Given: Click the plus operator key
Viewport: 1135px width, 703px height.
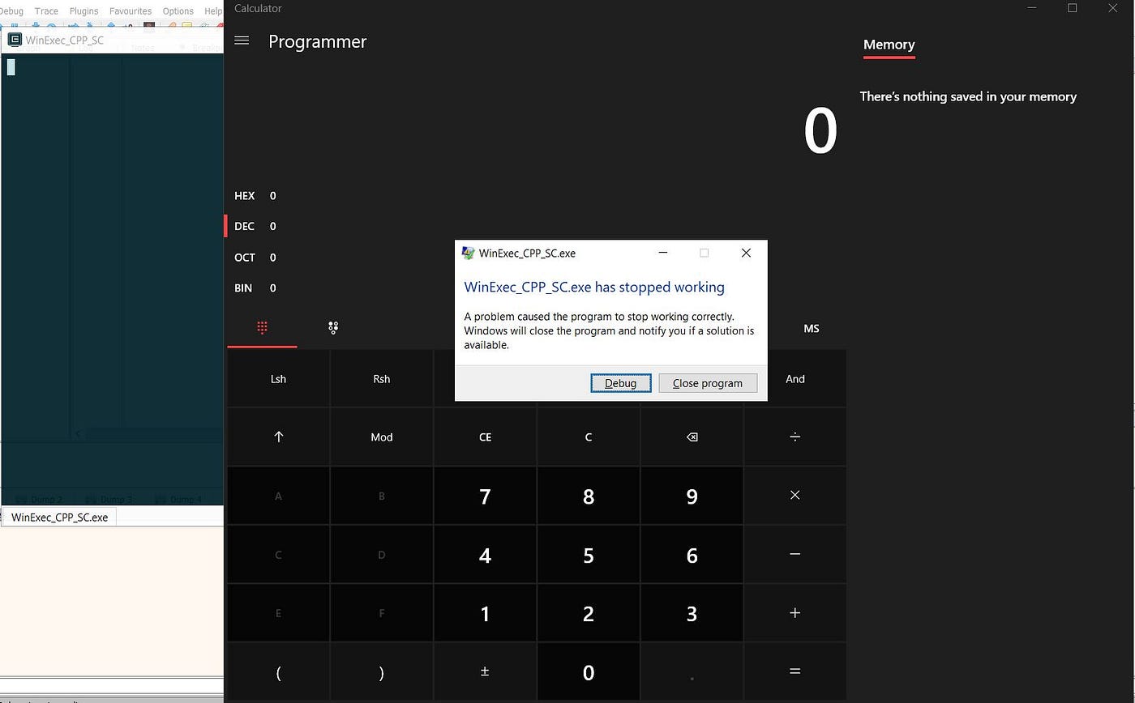Looking at the screenshot, I should pyautogui.click(x=794, y=613).
